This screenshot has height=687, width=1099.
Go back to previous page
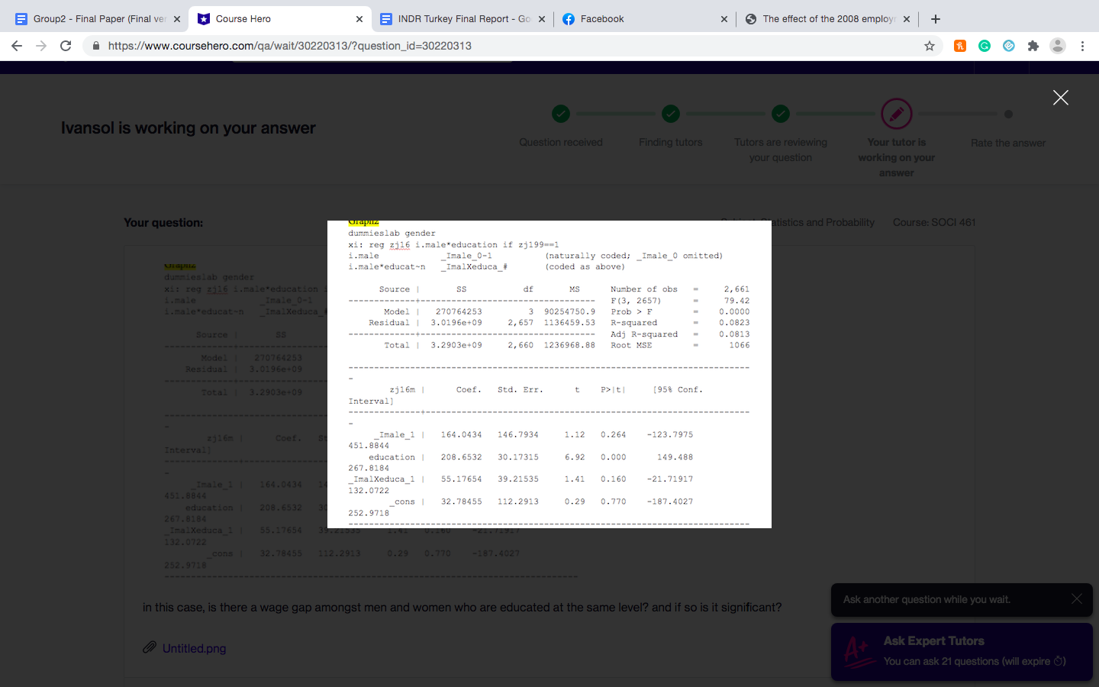(x=17, y=46)
